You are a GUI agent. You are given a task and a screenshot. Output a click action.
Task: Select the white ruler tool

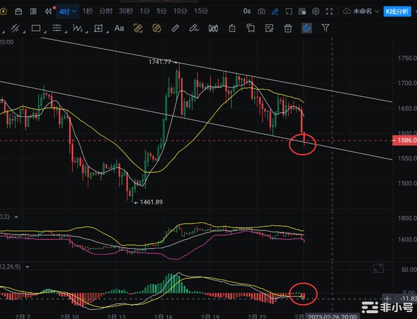pos(175,28)
